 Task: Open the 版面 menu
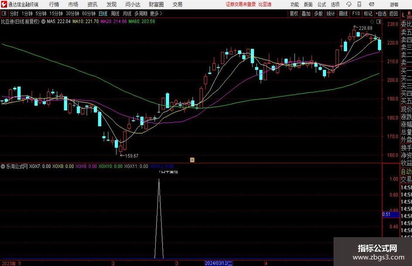click(308, 4)
